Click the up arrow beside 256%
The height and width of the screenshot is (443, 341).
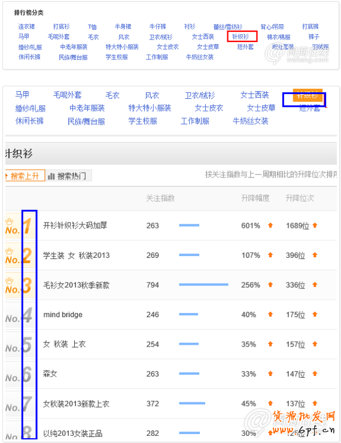pyautogui.click(x=270, y=285)
